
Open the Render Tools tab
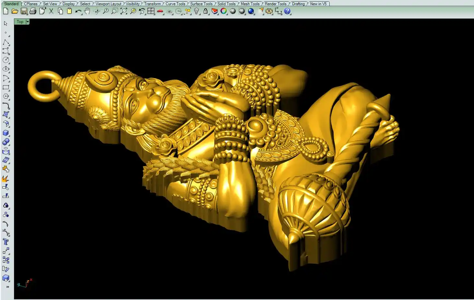tap(275, 4)
